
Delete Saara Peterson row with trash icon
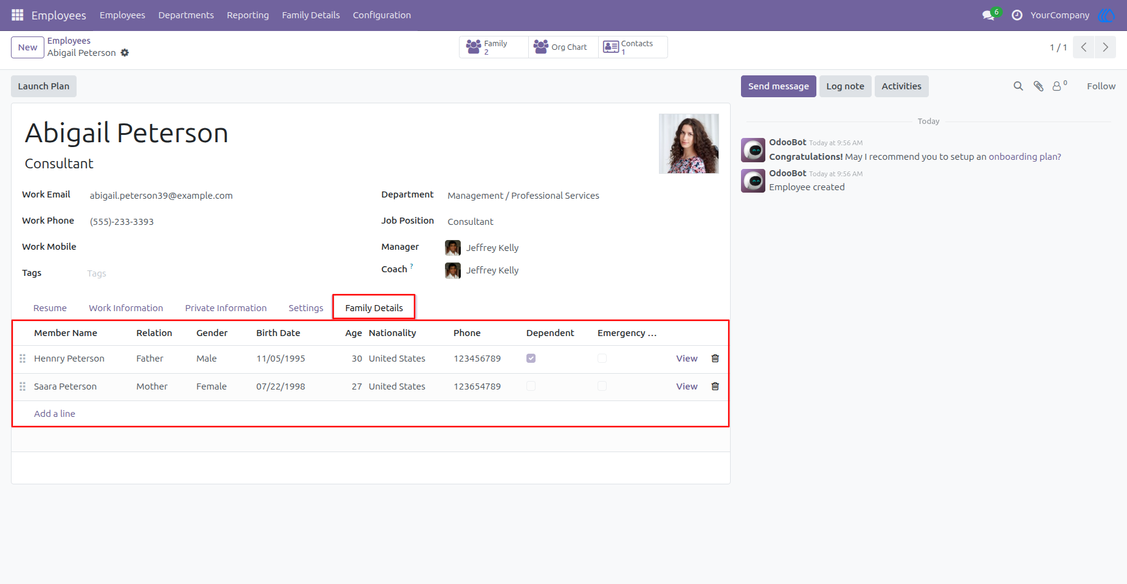click(x=715, y=386)
